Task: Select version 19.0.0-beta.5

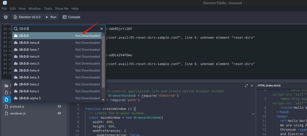Action: 57,63
